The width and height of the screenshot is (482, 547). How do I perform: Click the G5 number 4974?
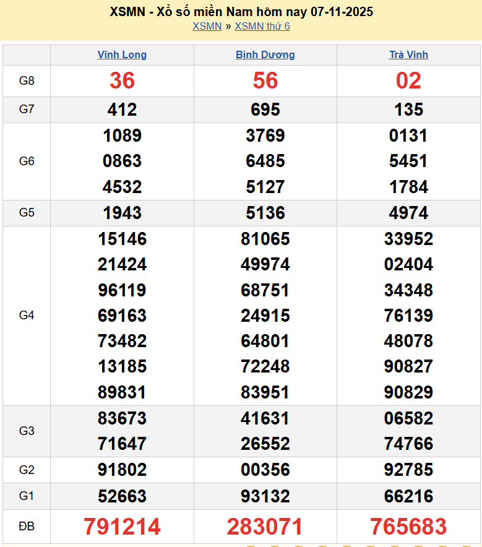(408, 213)
